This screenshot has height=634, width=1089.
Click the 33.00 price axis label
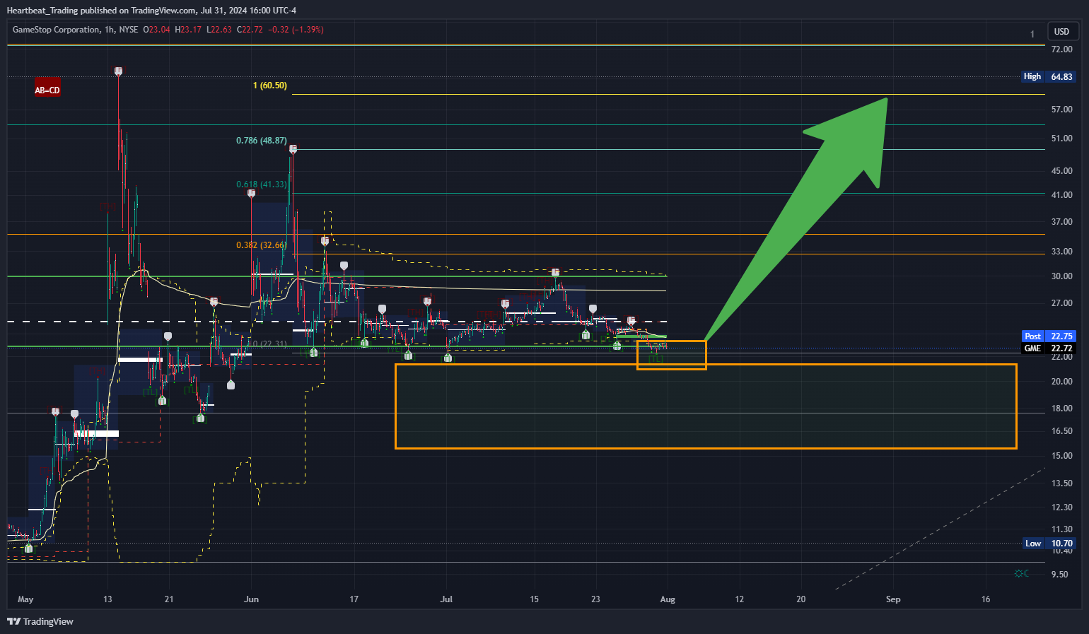(x=1061, y=252)
